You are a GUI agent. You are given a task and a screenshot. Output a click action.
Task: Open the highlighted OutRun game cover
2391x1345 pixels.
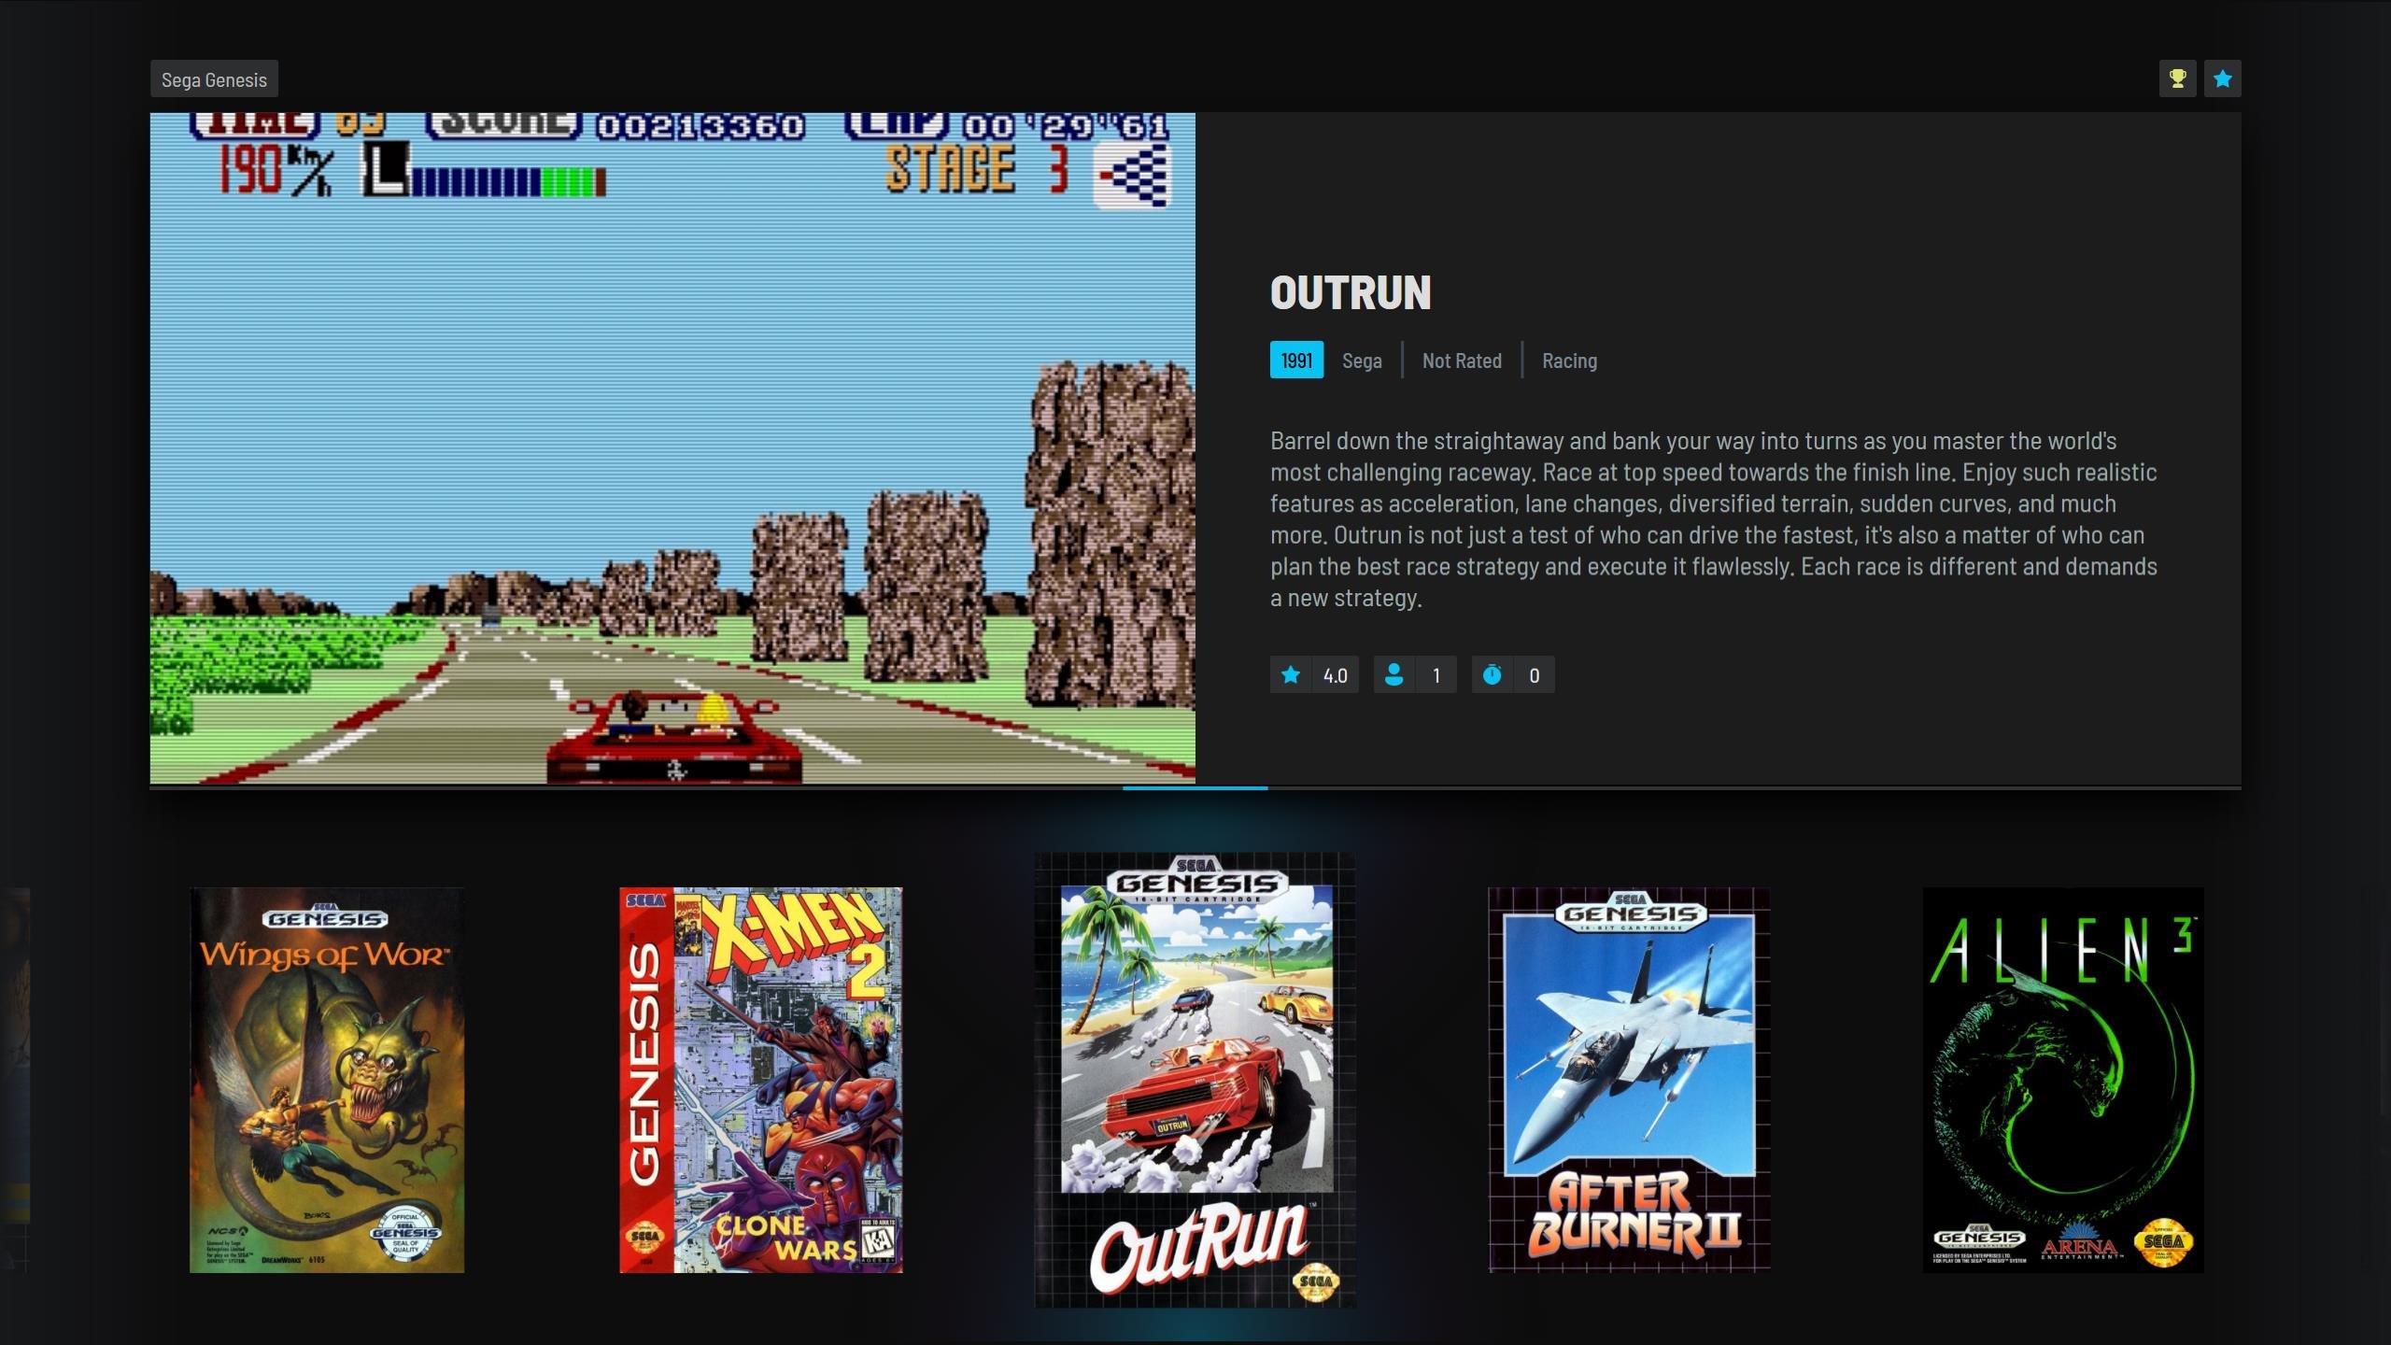point(1195,1080)
